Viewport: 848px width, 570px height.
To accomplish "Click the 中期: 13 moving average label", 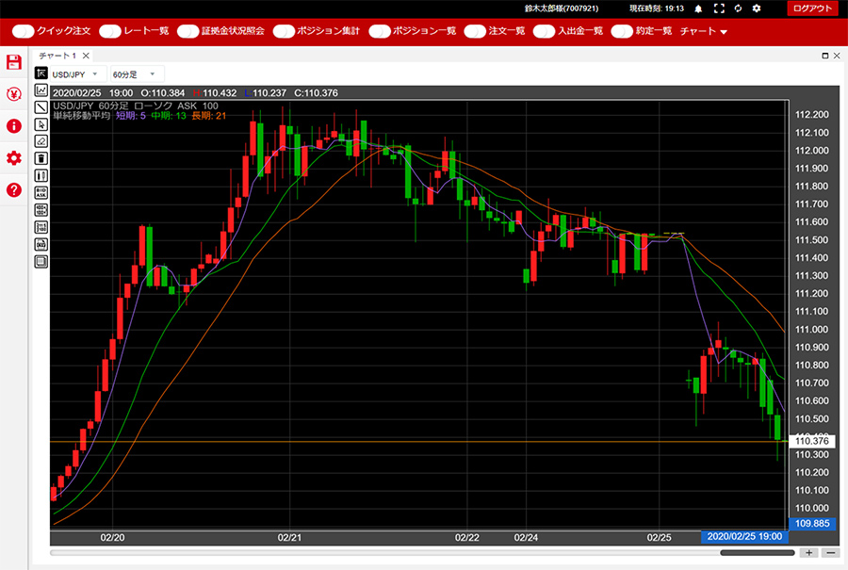I will (169, 116).
